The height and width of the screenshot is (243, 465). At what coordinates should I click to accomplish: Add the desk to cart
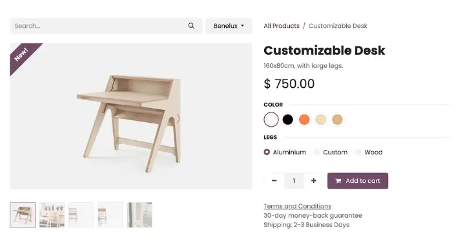[x=358, y=181]
